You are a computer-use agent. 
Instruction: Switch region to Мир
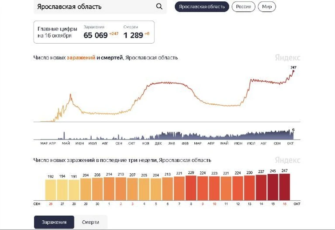click(266, 7)
